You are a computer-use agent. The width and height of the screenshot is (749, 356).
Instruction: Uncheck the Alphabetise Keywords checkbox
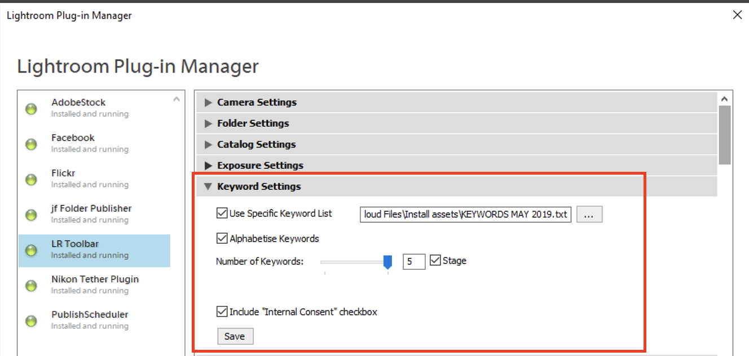222,238
